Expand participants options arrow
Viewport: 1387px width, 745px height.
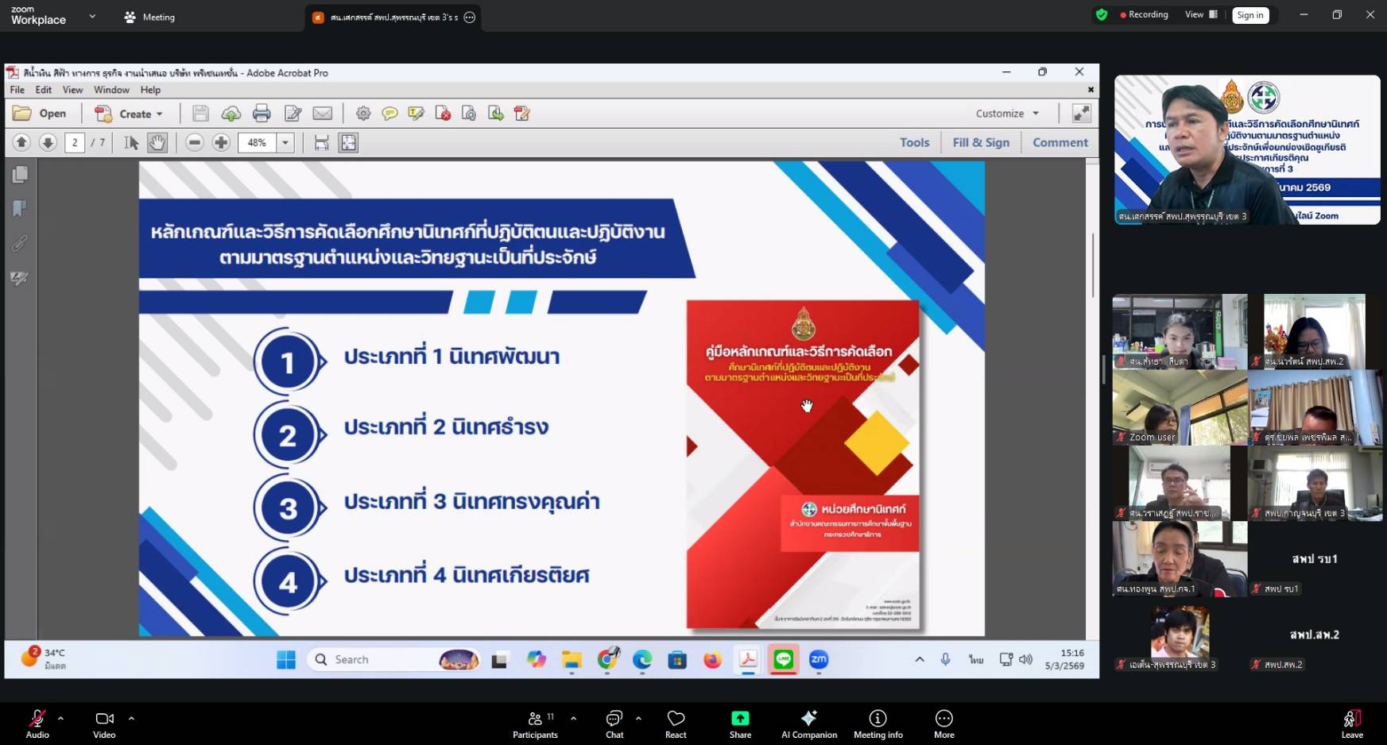pos(573,718)
